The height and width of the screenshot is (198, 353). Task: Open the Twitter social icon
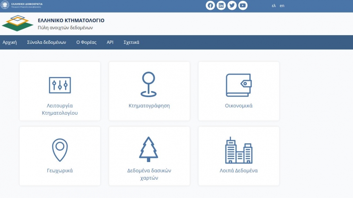coord(232,5)
